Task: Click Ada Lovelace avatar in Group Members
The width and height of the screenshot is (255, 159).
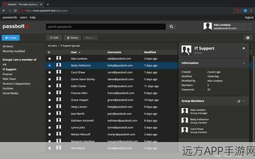Action: pos(185,111)
